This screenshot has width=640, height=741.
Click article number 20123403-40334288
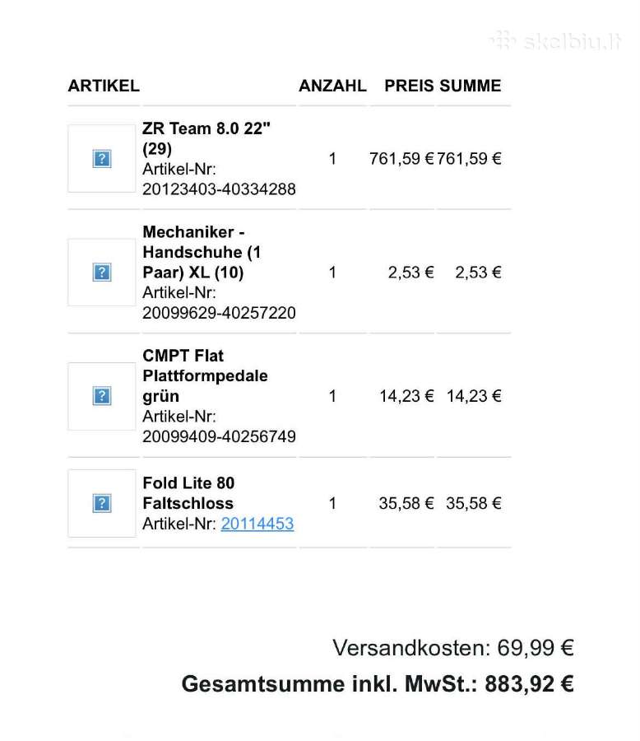[219, 189]
